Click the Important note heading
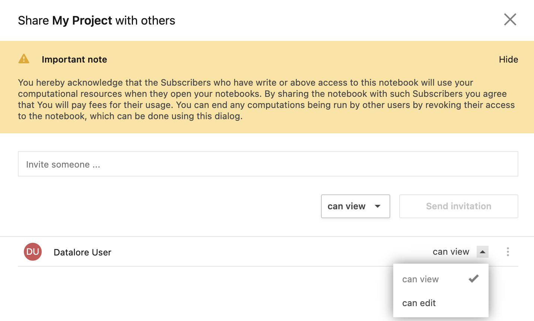The height and width of the screenshot is (321, 534). (74, 60)
